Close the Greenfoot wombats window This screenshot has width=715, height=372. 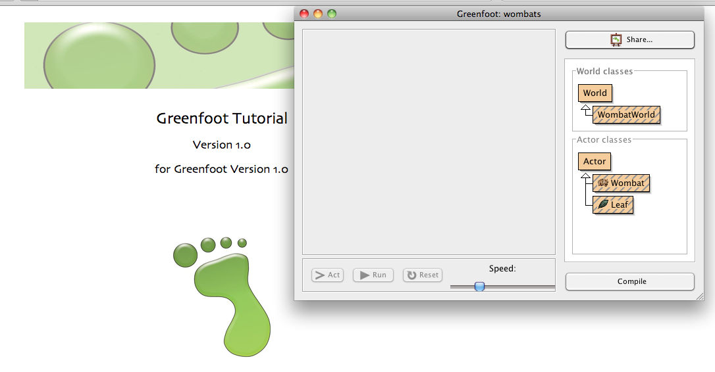click(304, 14)
